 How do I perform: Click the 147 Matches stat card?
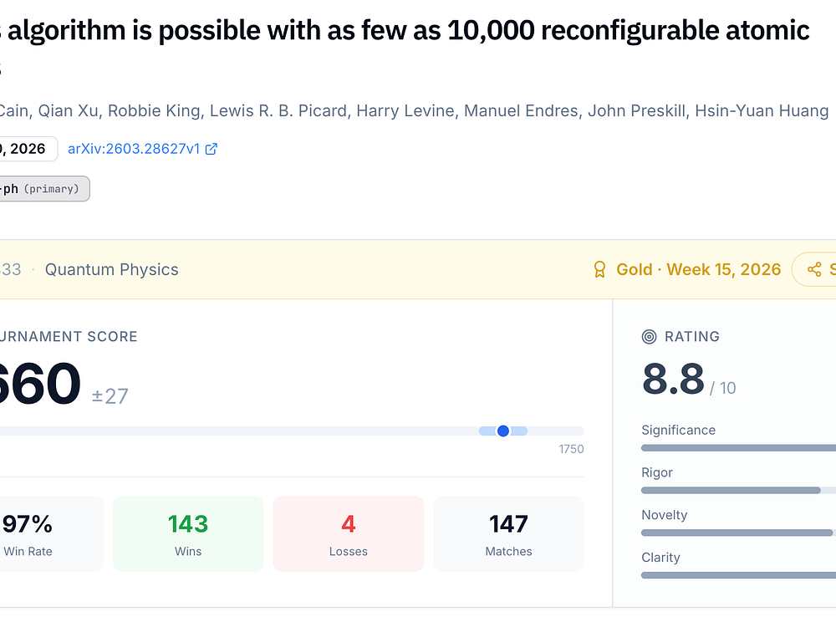(x=508, y=534)
